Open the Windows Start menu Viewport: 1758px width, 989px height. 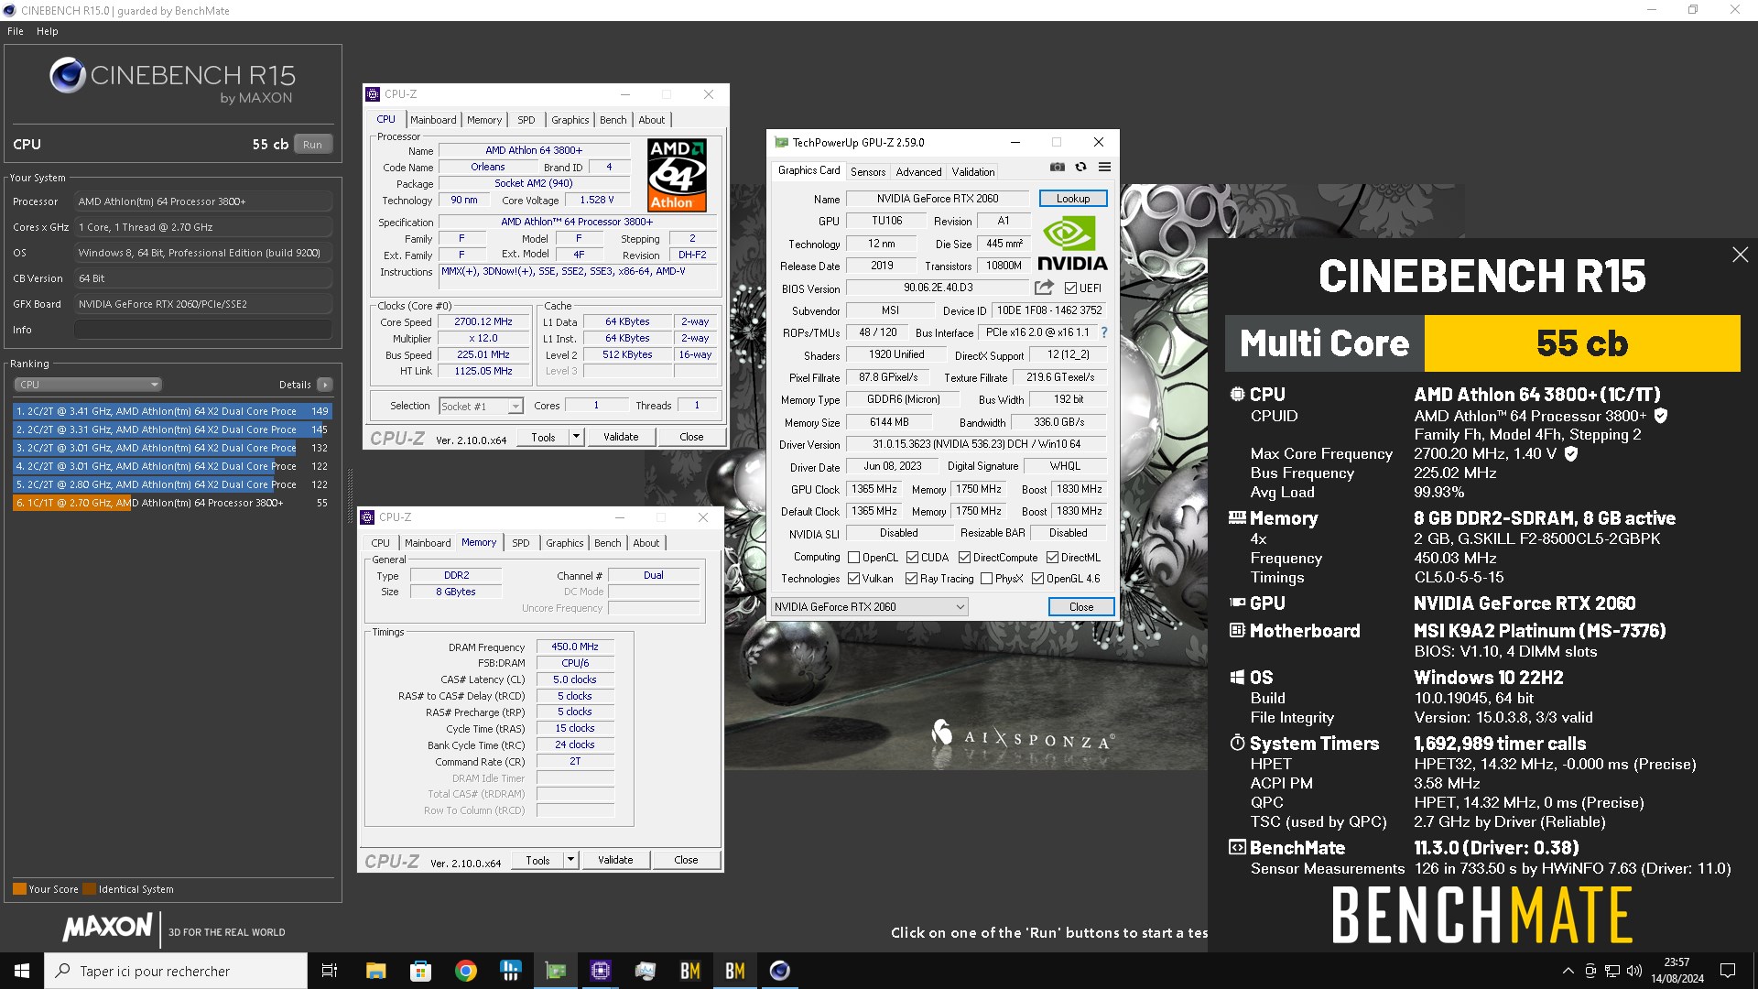click(x=22, y=971)
